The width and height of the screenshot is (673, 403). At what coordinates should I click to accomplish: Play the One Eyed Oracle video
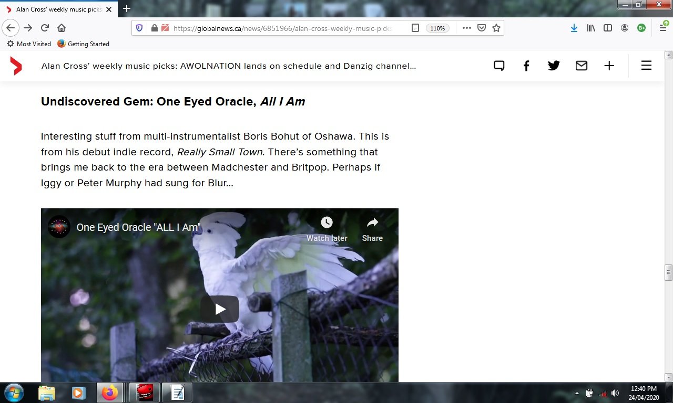(220, 309)
